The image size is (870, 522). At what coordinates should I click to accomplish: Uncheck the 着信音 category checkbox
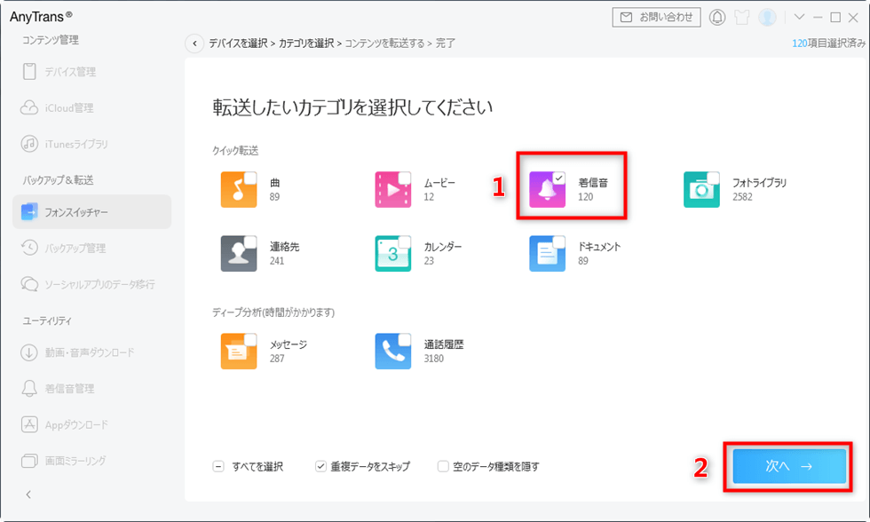[x=558, y=178]
